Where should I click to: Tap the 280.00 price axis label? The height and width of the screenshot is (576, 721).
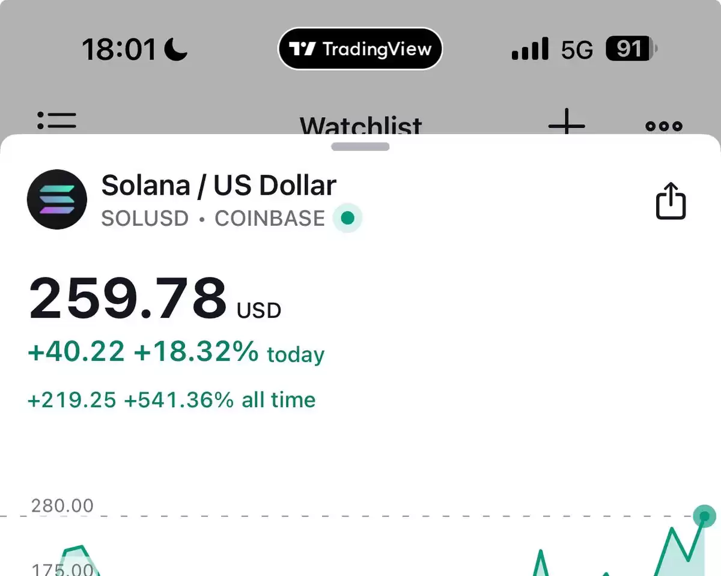[62, 506]
